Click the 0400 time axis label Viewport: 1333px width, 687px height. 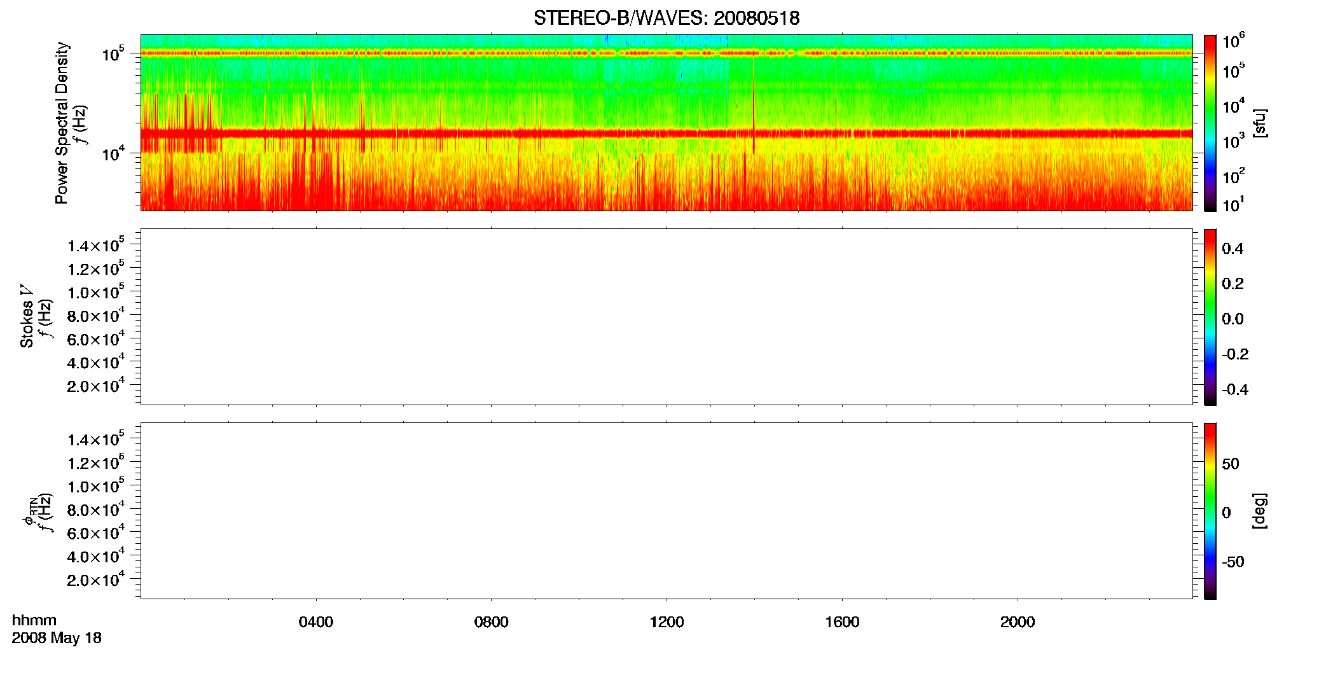[x=316, y=622]
